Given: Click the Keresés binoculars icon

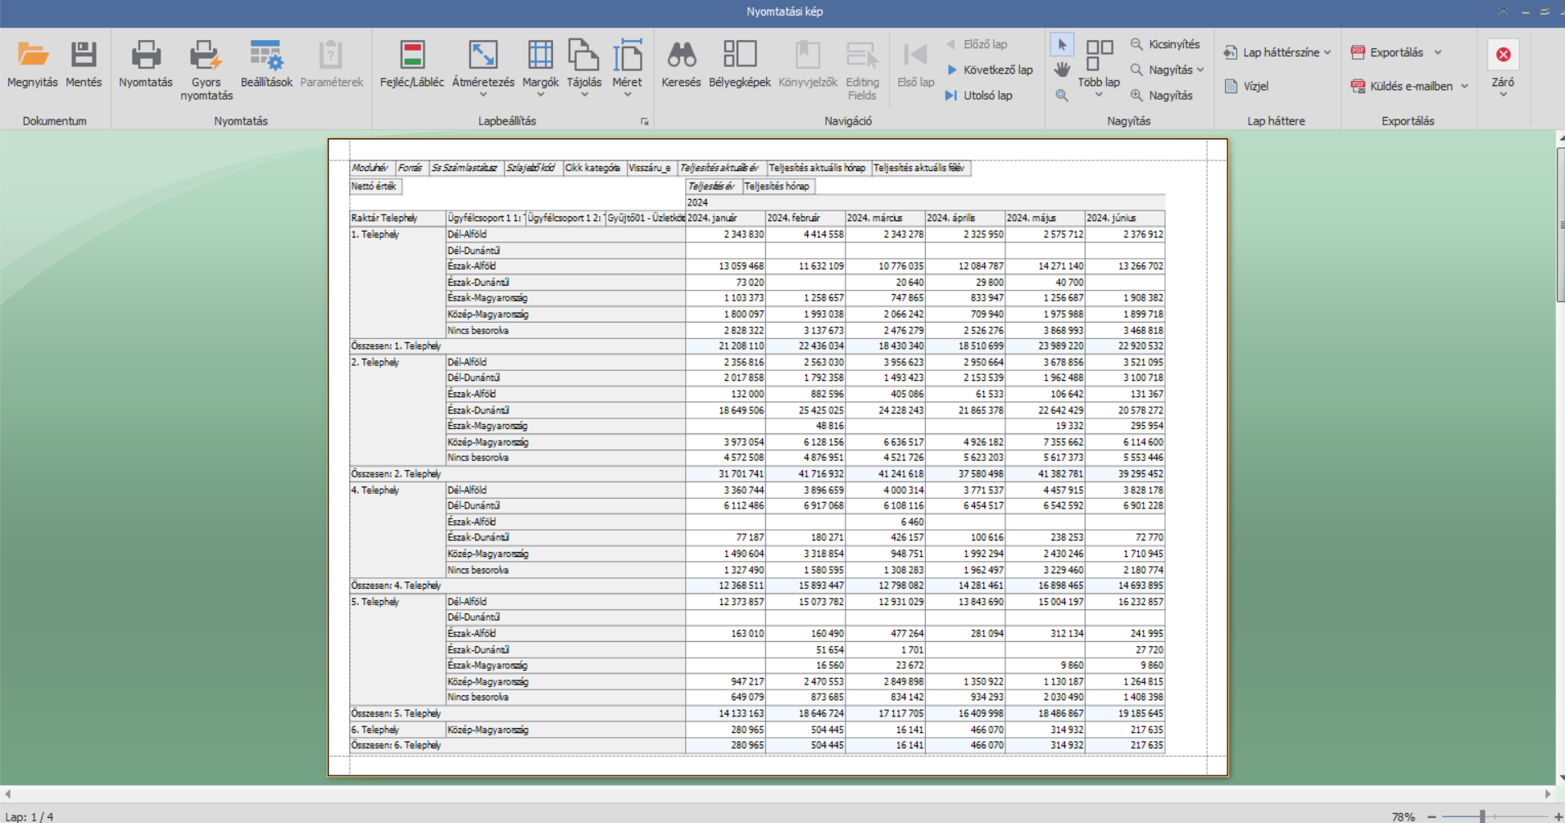Looking at the screenshot, I should (681, 56).
